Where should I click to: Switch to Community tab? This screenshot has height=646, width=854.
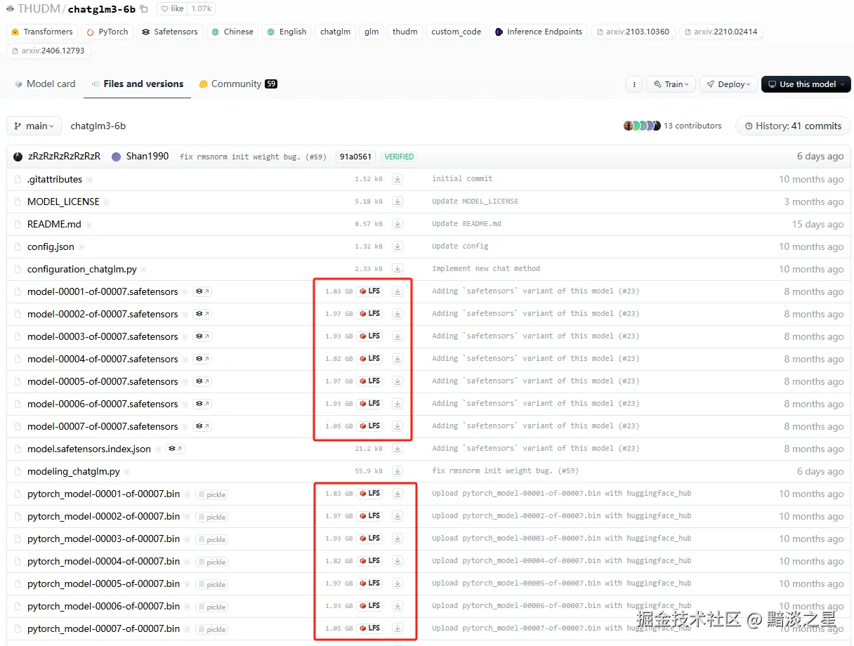pyautogui.click(x=237, y=84)
